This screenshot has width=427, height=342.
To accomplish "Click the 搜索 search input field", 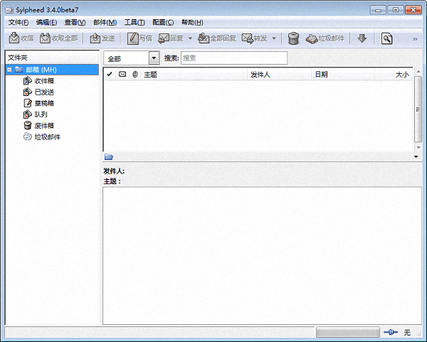I will click(x=233, y=58).
